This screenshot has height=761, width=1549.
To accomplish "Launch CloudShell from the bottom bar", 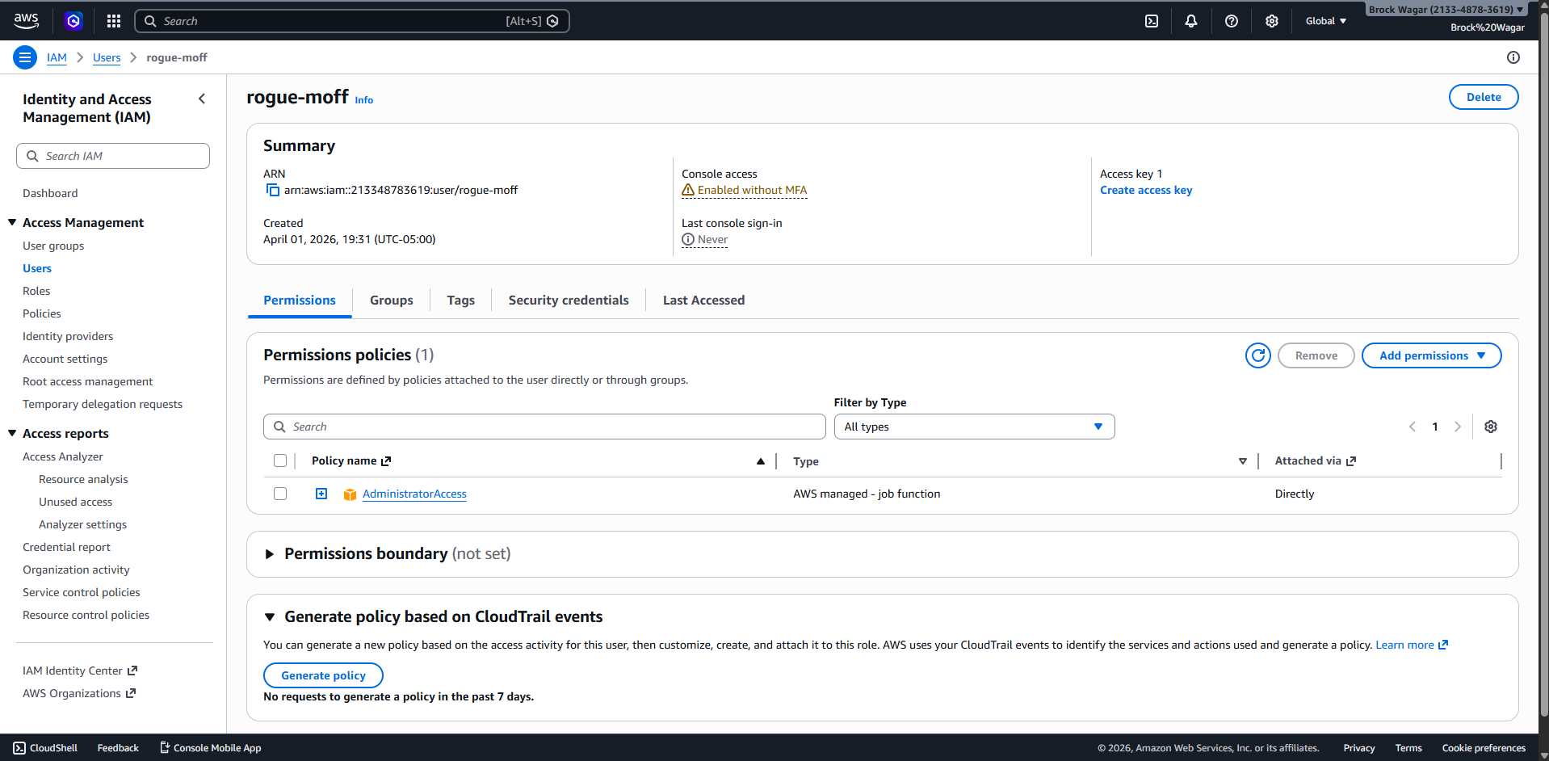I will (x=44, y=748).
